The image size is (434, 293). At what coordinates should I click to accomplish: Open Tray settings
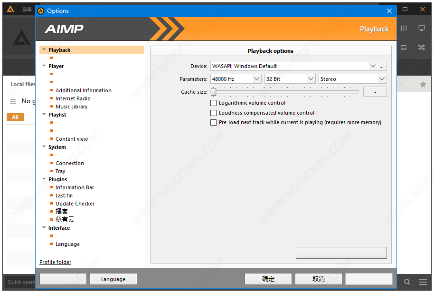tap(60, 171)
